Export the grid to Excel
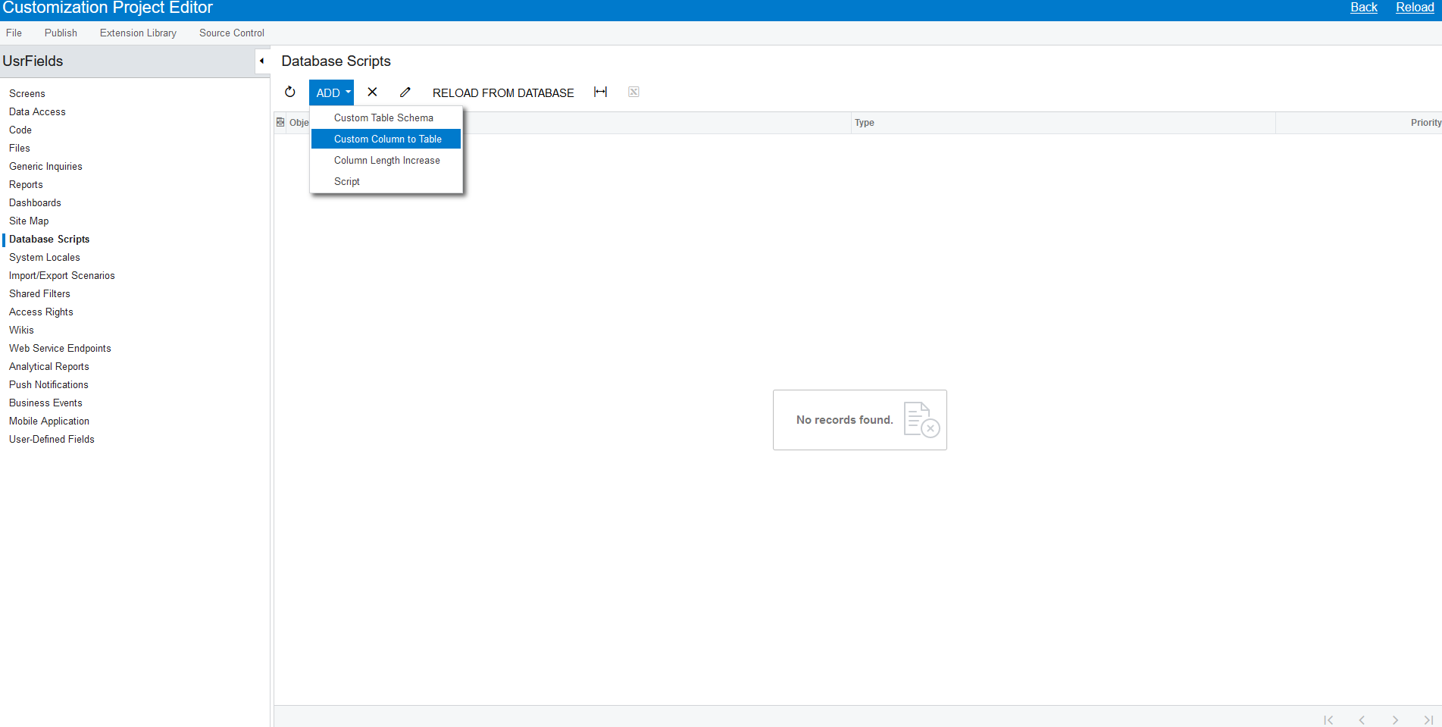This screenshot has width=1442, height=727. click(633, 91)
